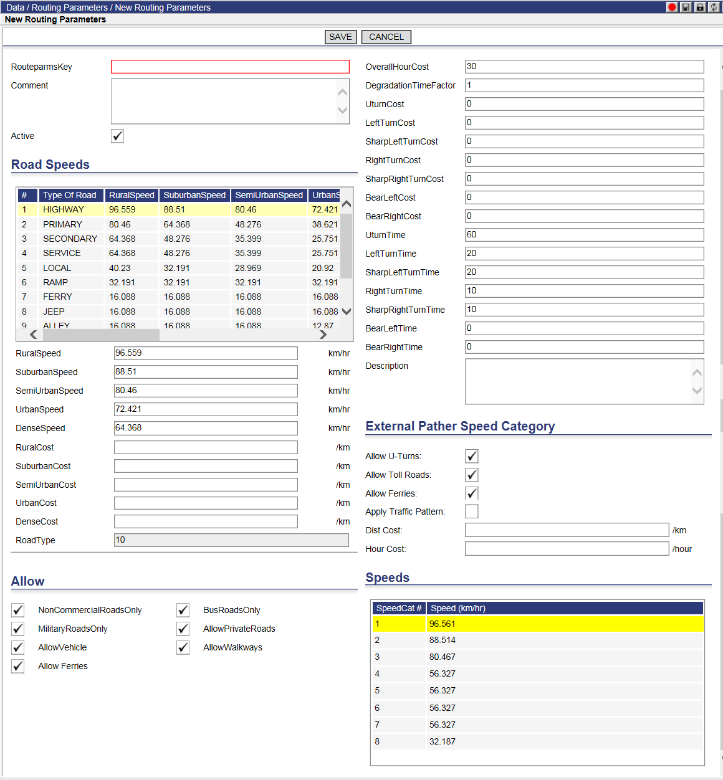The height and width of the screenshot is (780, 723).
Task: Select the HIGHWAY row in Road Speeds
Action: pyautogui.click(x=179, y=209)
